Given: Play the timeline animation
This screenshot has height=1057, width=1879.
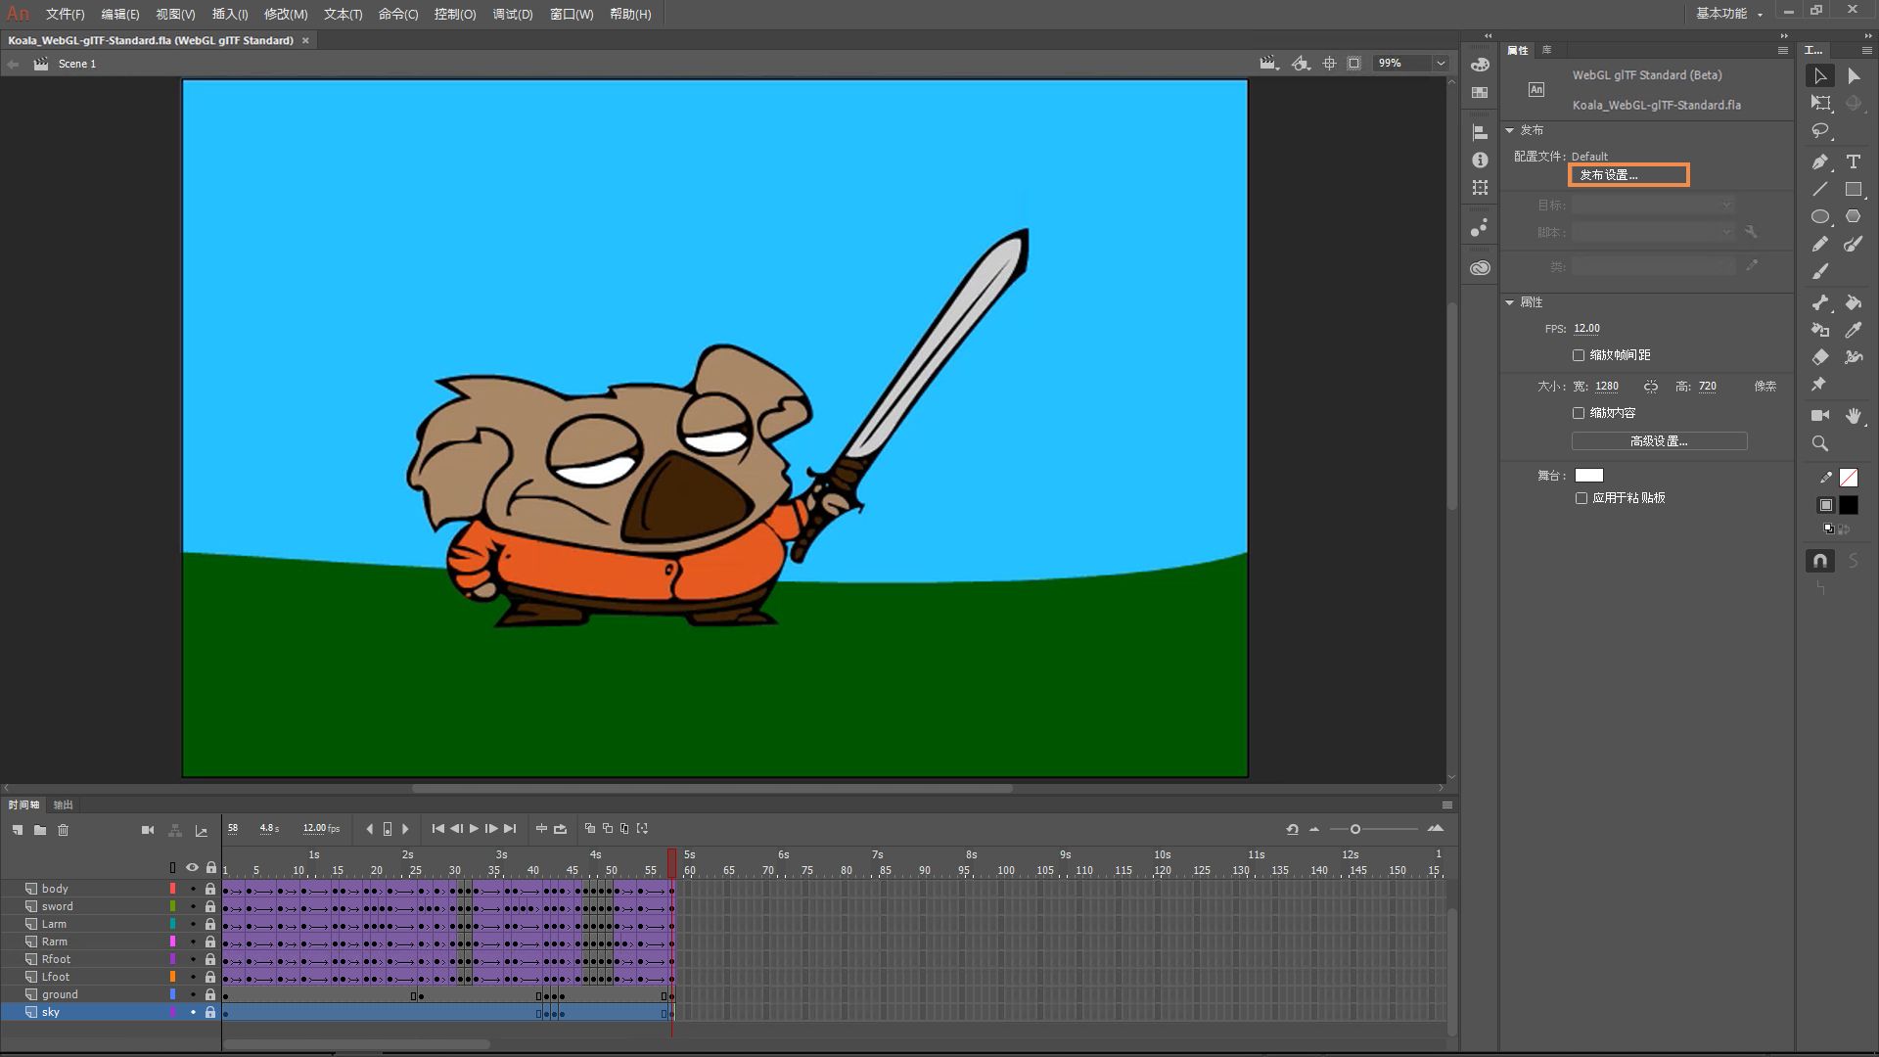Looking at the screenshot, I should (x=474, y=829).
